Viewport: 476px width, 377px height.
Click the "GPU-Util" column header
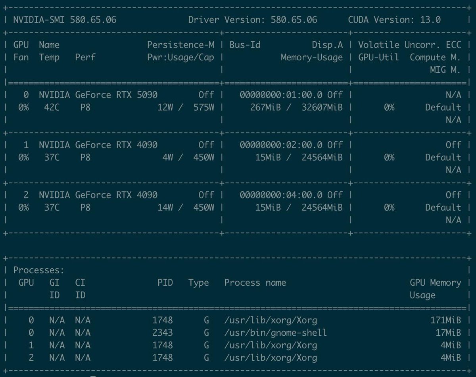click(x=379, y=58)
